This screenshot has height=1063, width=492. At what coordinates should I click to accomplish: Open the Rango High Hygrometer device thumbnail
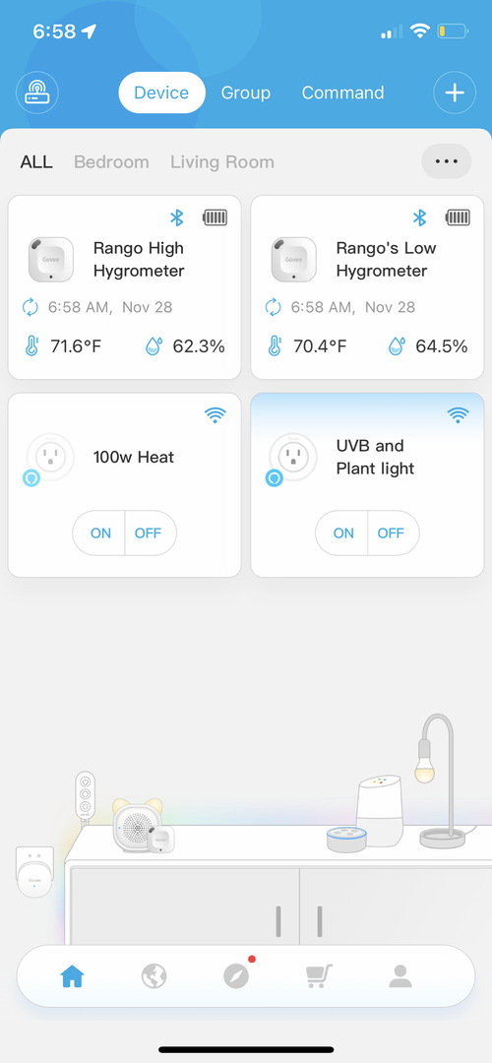coord(51,260)
